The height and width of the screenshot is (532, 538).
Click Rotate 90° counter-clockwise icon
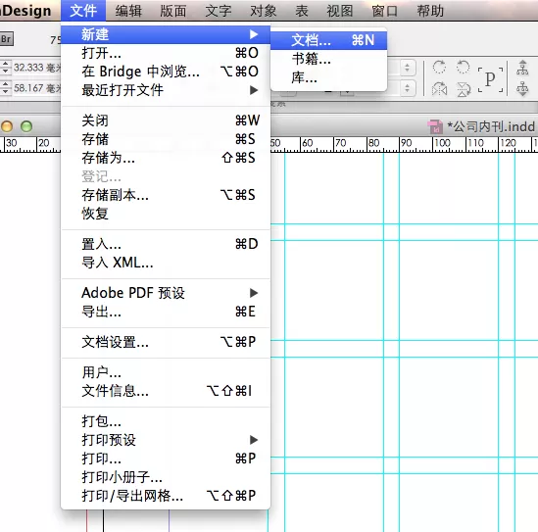[x=463, y=67]
